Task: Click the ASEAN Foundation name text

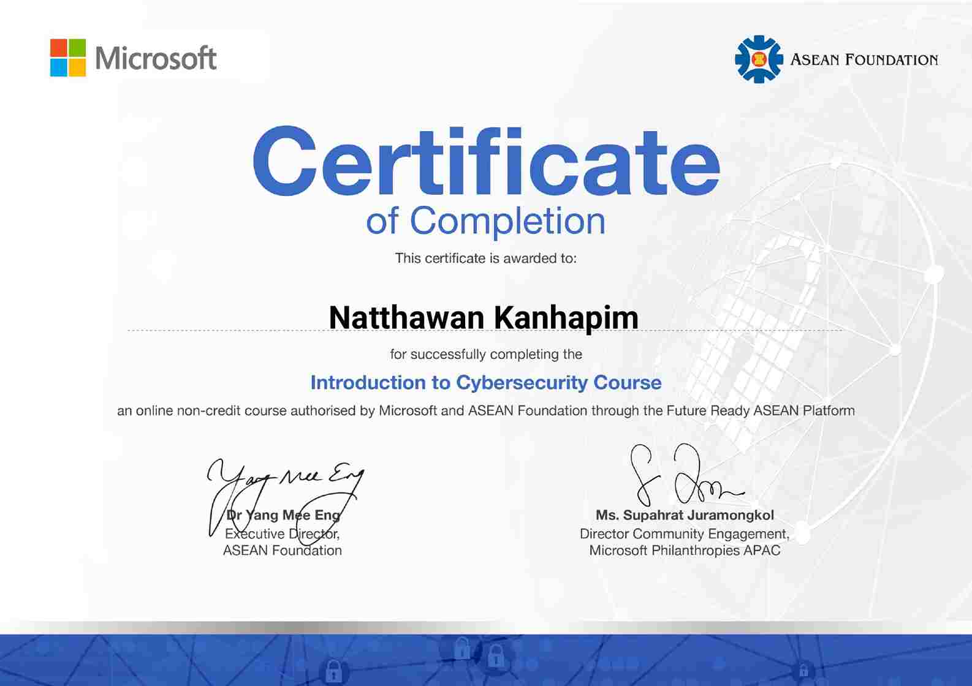Action: [x=864, y=59]
